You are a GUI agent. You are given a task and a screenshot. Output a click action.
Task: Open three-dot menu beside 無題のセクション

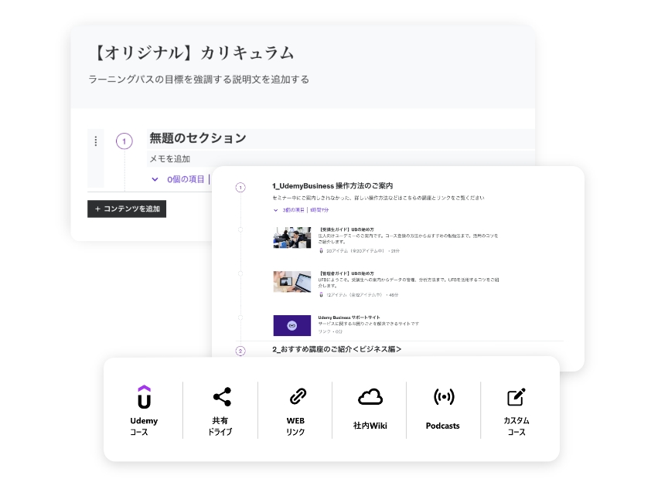tap(96, 141)
